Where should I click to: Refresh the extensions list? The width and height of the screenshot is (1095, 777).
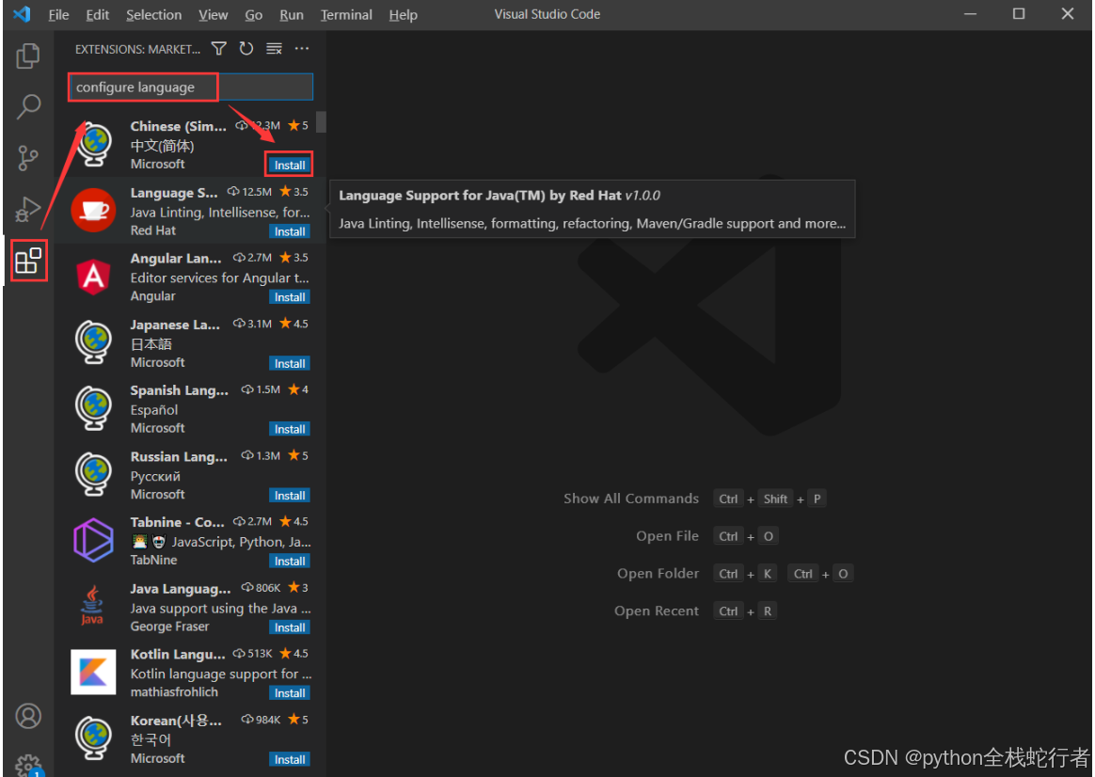246,48
